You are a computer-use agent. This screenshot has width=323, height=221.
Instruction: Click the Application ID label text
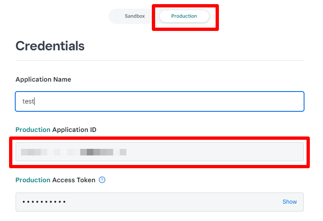[74, 130]
